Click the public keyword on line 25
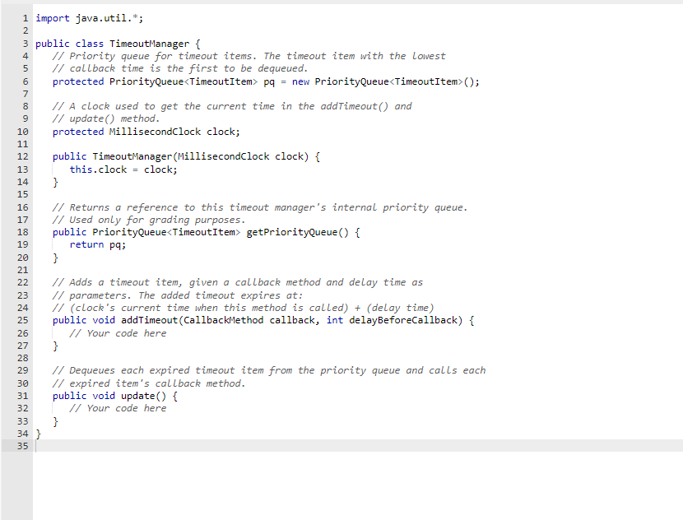 (x=68, y=320)
